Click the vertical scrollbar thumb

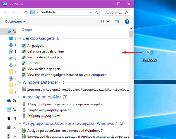tap(131, 34)
